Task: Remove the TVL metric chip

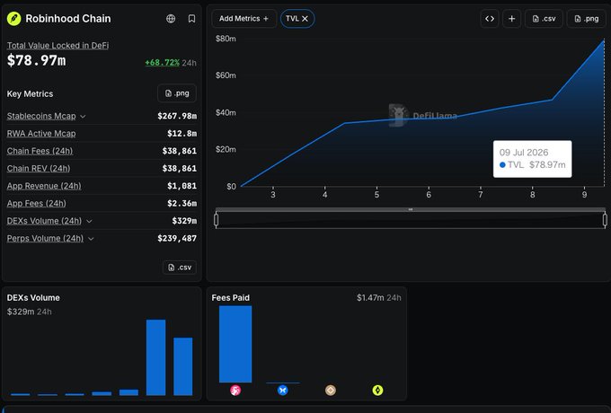Action: 305,18
